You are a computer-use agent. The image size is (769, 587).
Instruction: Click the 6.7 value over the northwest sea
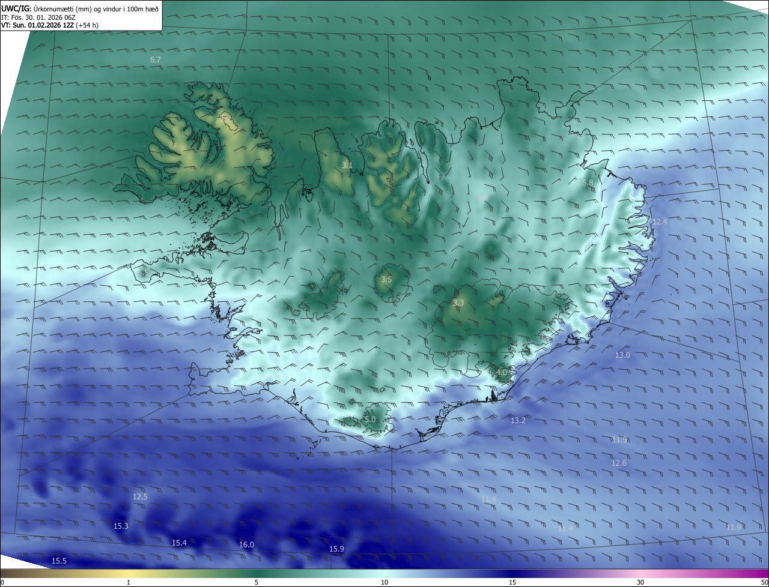click(156, 60)
